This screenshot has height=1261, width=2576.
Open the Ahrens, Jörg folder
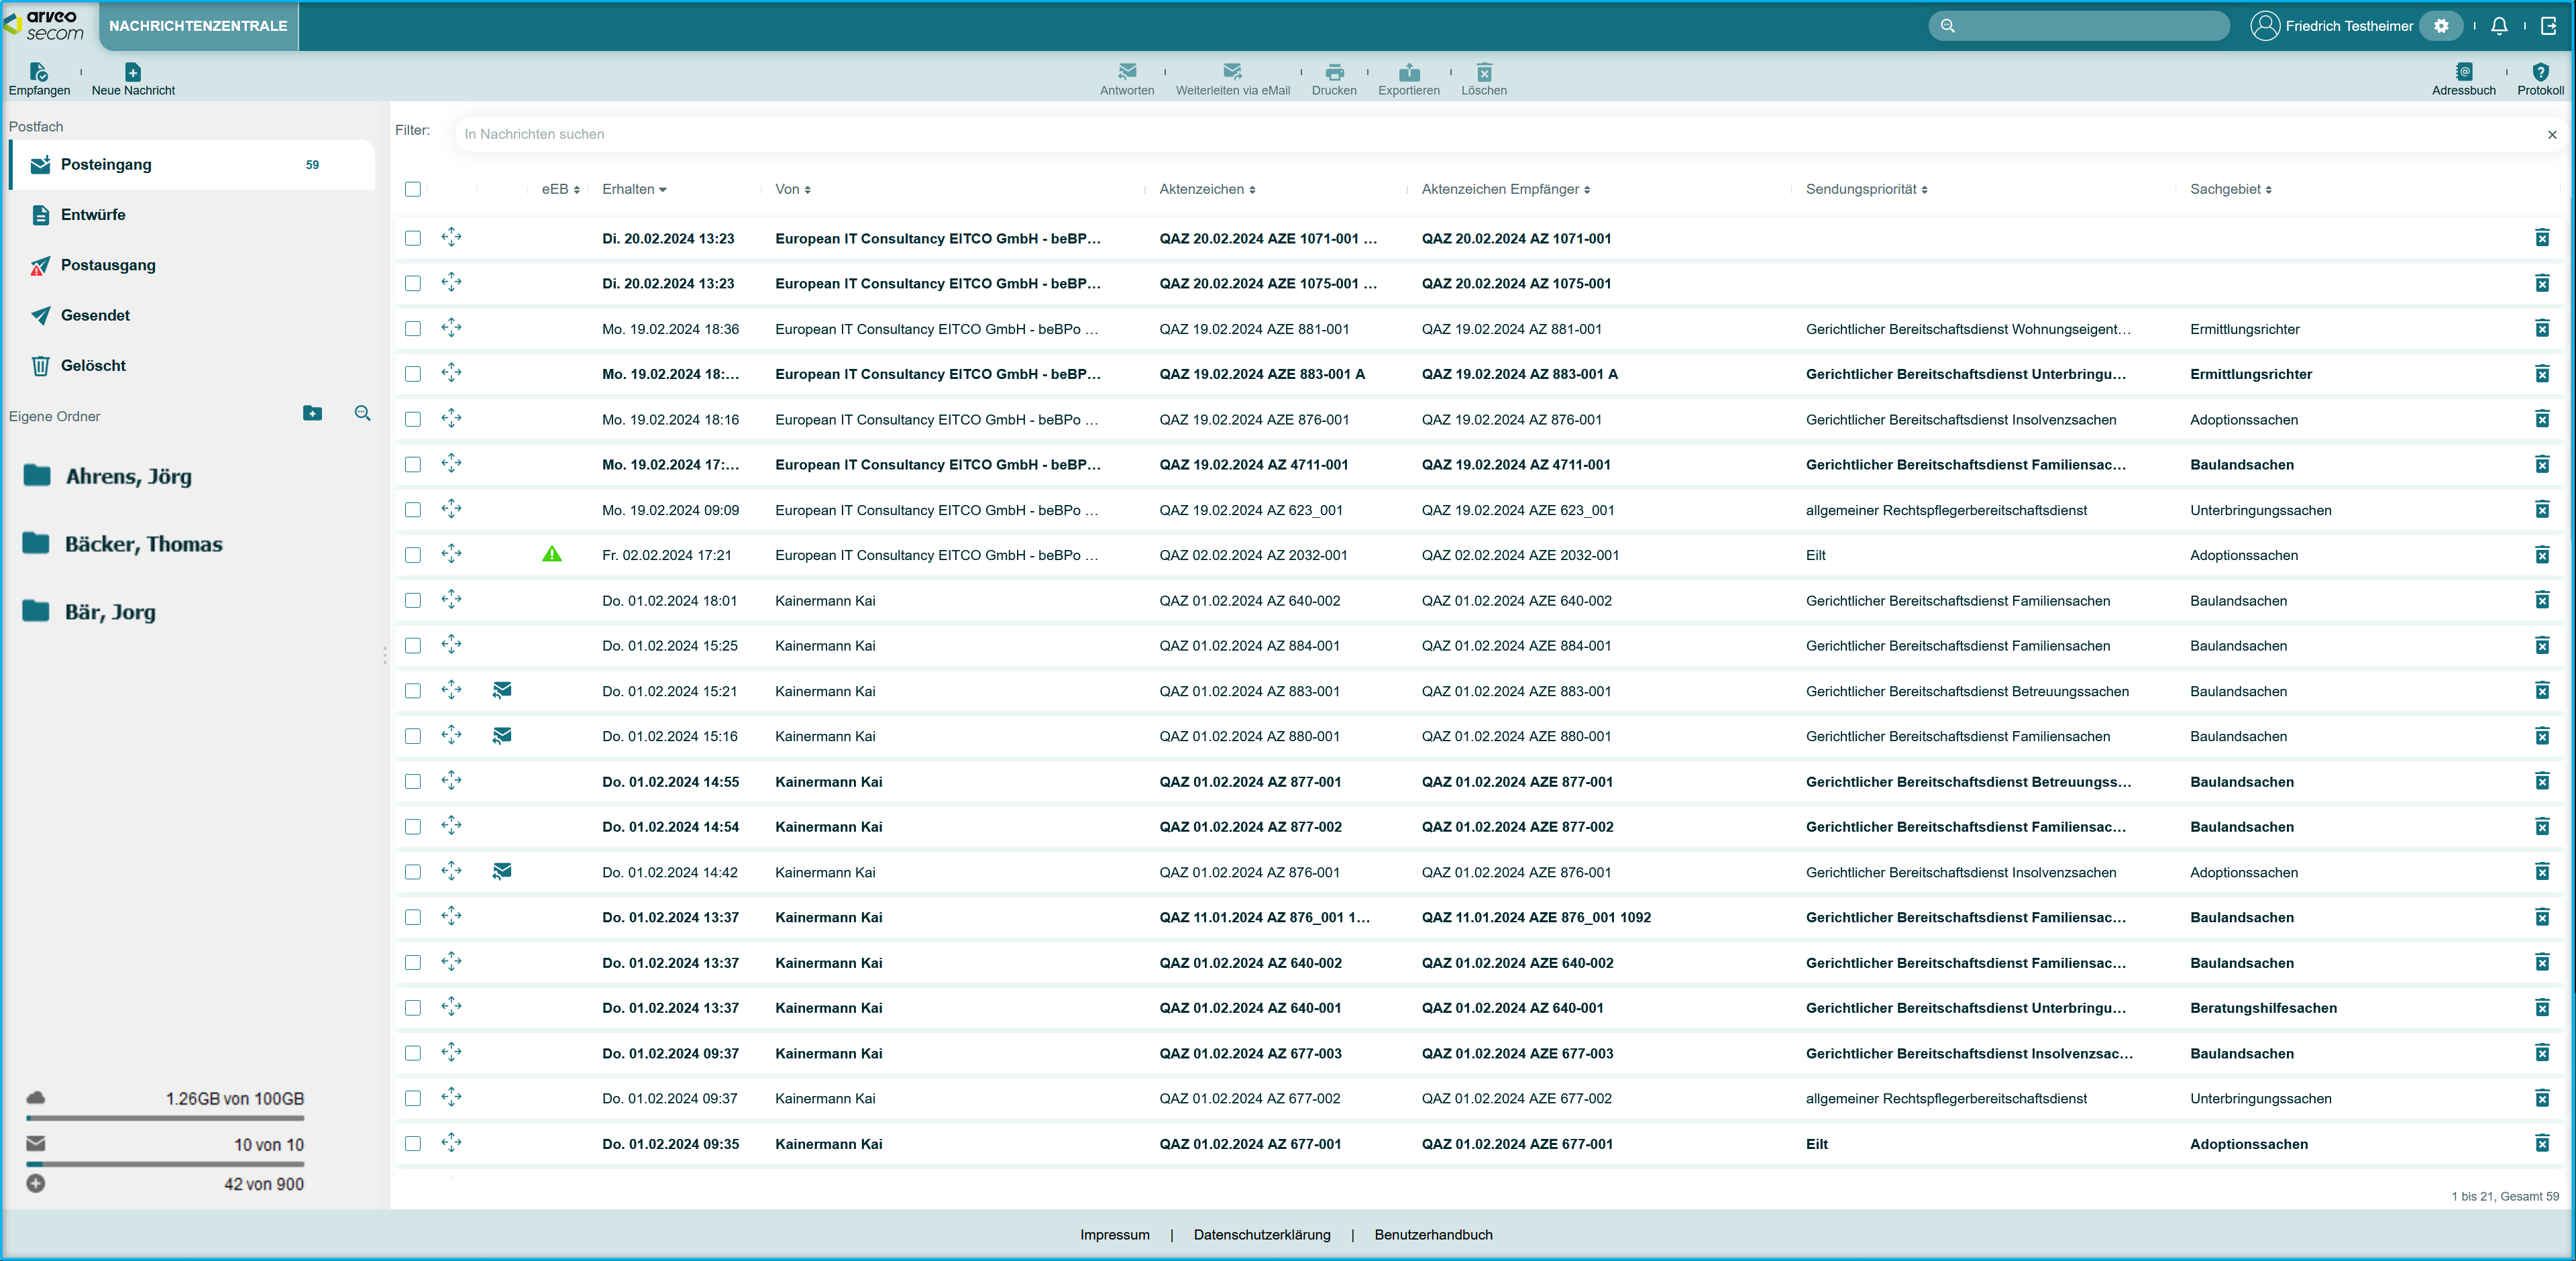point(108,476)
